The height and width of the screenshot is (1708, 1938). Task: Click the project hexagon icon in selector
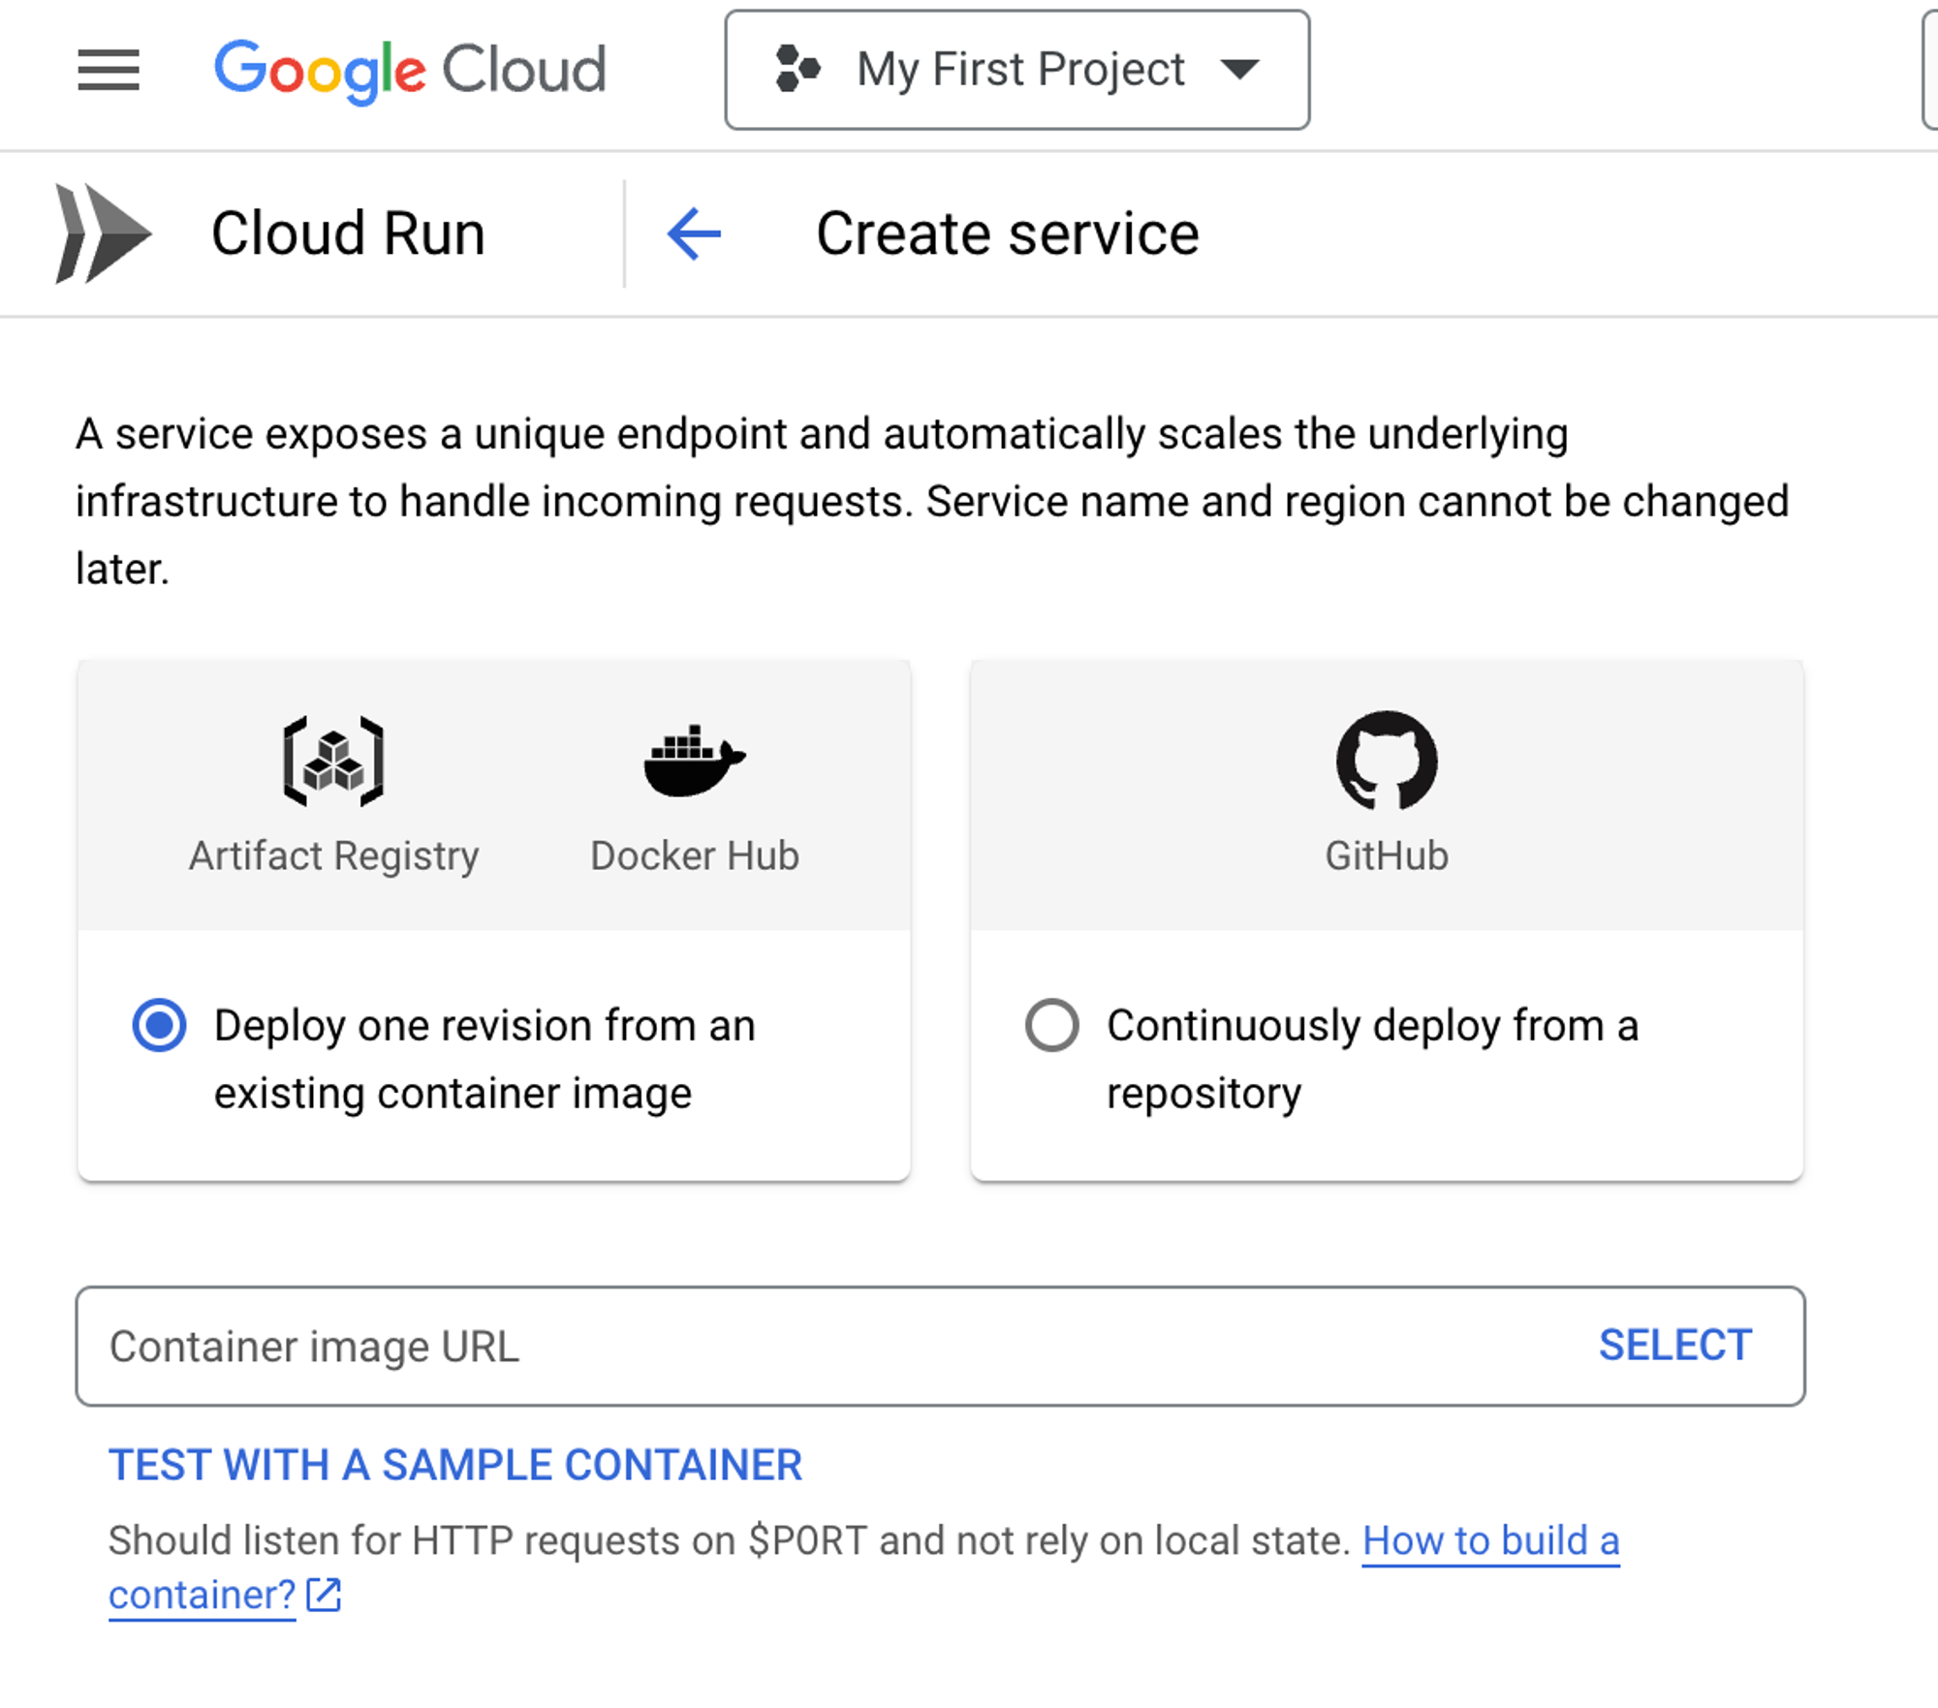[x=798, y=70]
